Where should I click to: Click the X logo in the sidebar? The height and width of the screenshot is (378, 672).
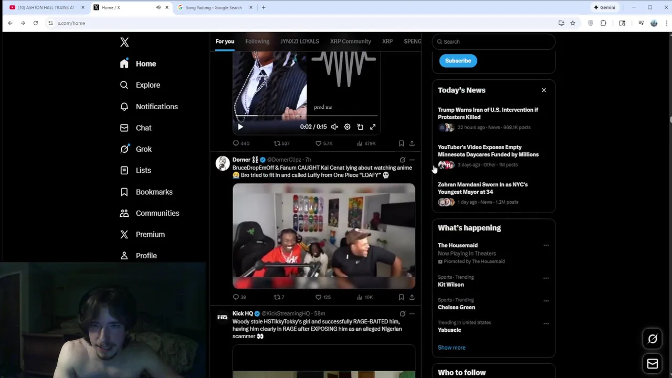(x=124, y=43)
